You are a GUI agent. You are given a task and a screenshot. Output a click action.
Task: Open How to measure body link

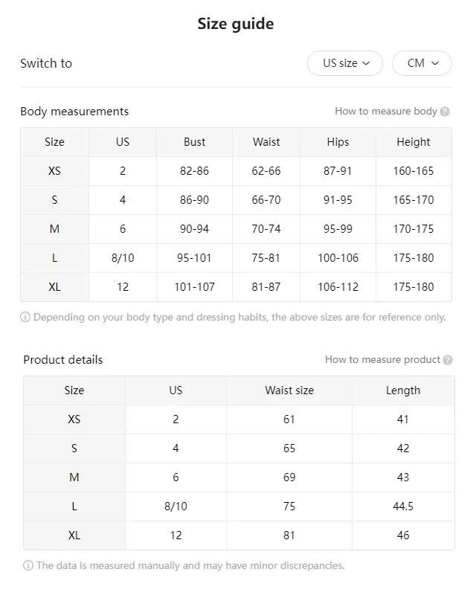click(x=385, y=112)
